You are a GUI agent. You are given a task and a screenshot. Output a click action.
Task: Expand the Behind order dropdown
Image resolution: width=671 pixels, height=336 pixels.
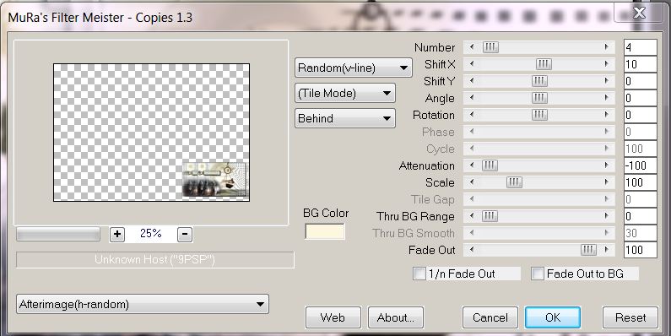click(345, 118)
